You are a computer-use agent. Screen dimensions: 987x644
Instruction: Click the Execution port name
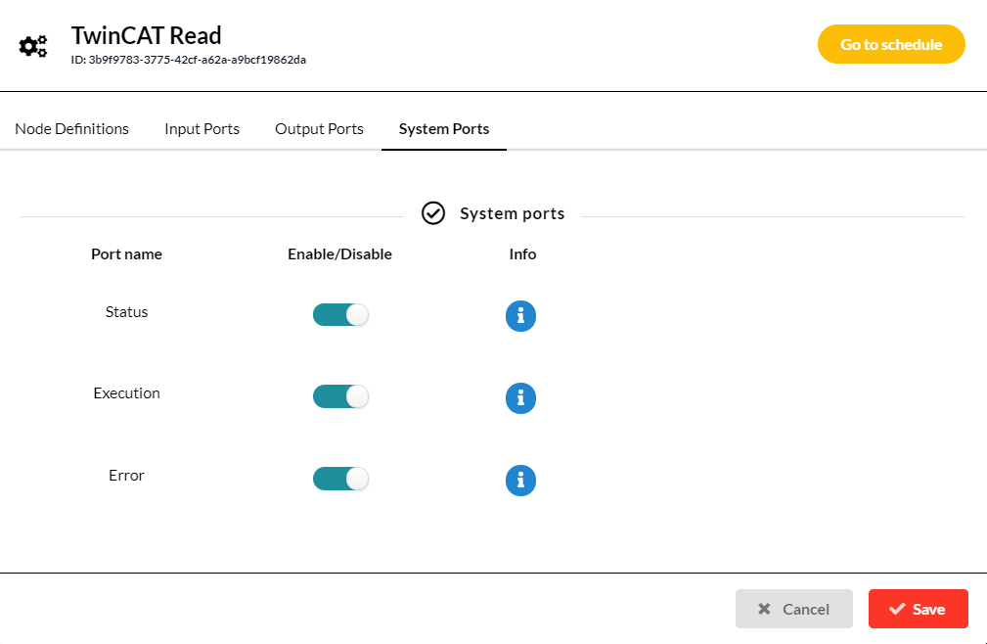[126, 392]
